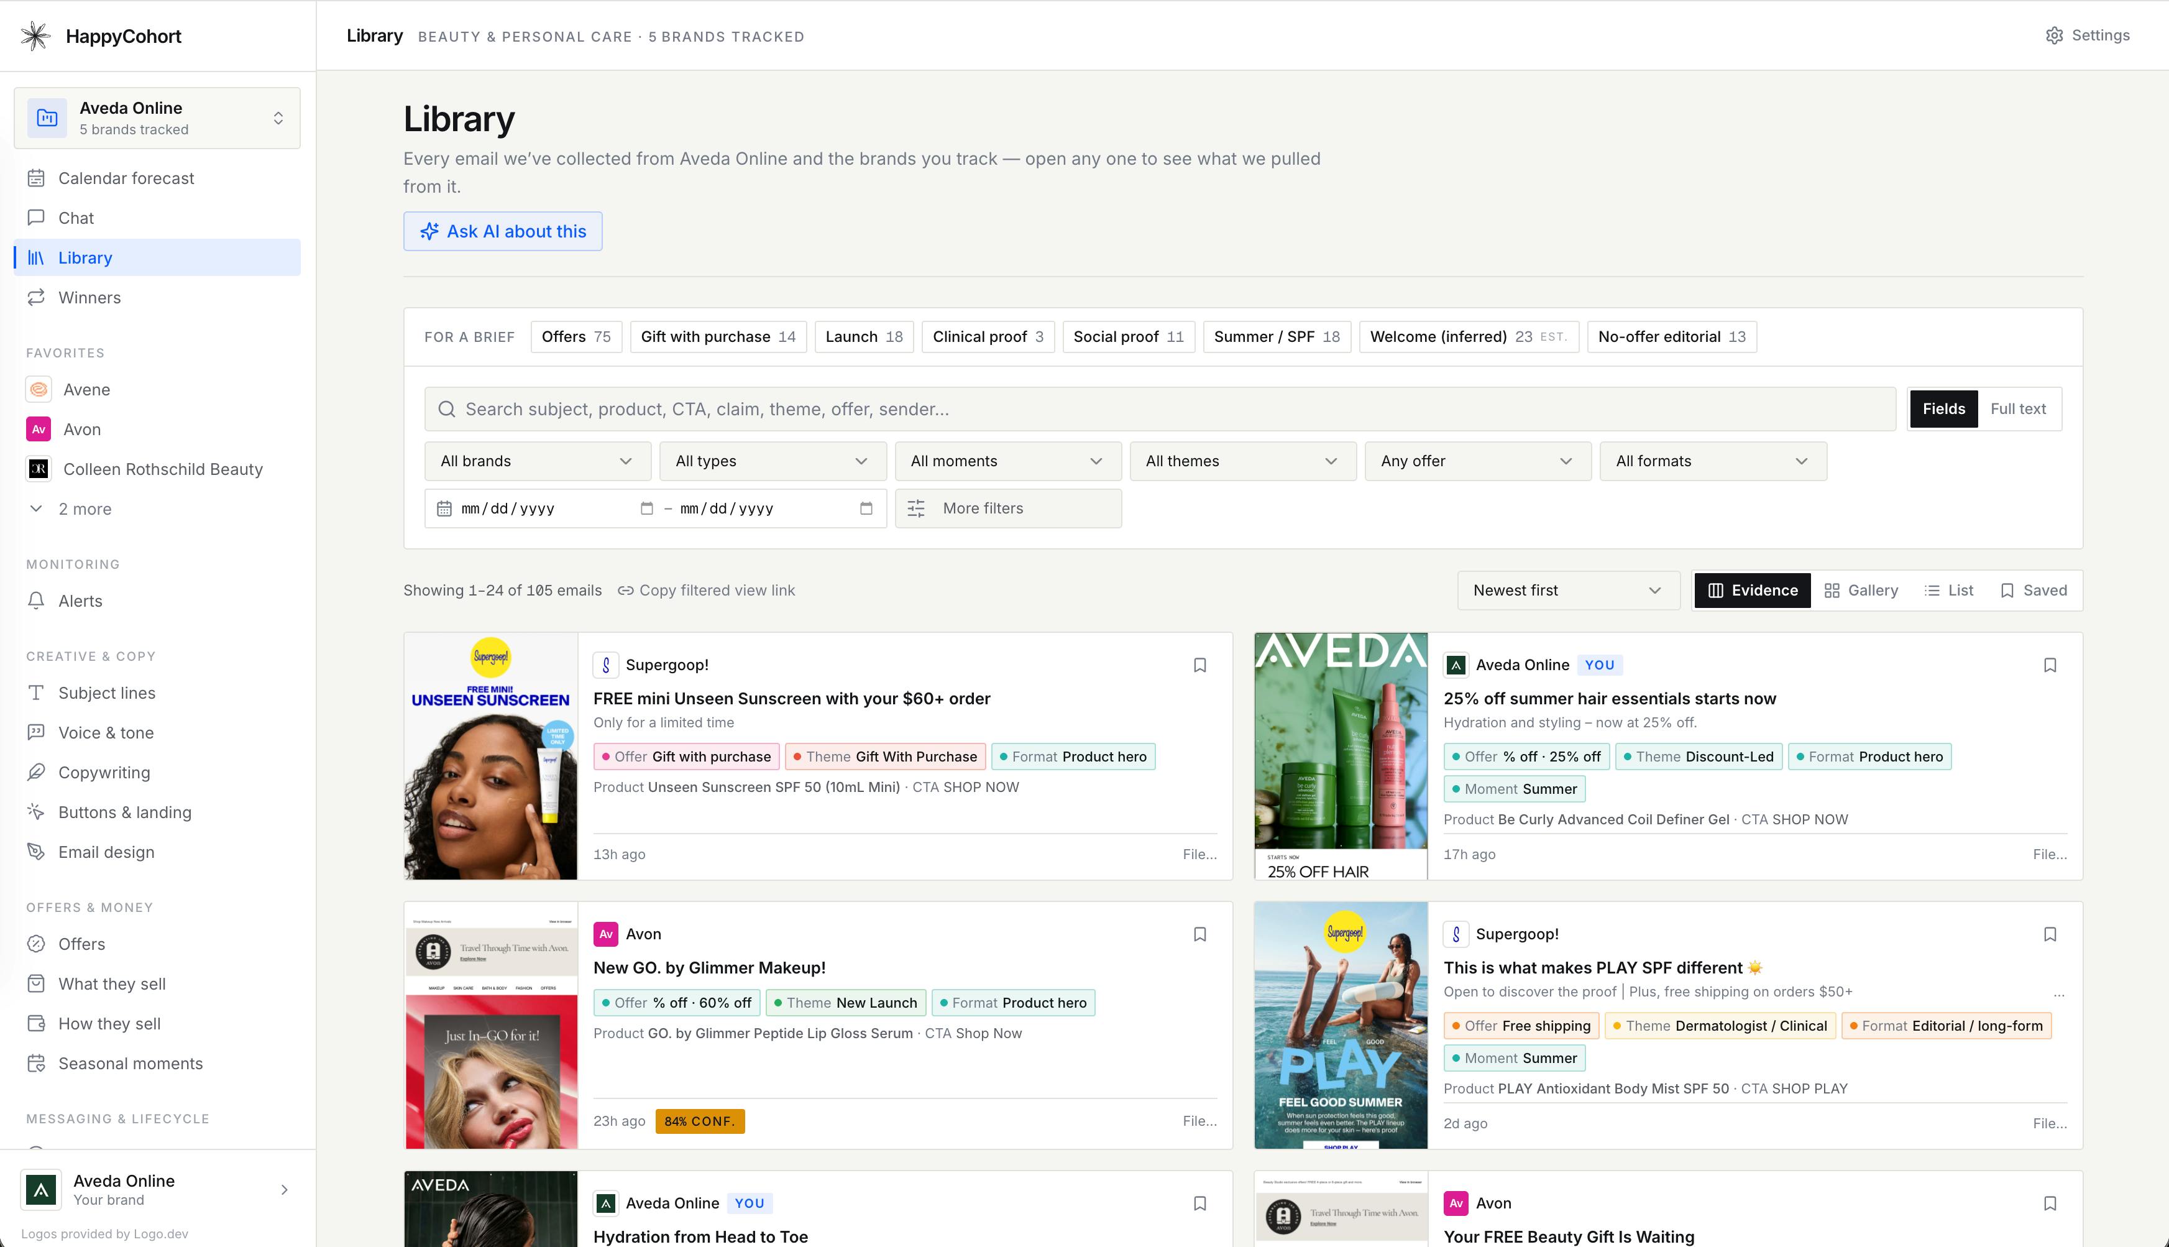The height and width of the screenshot is (1247, 2169).
Task: Open Voice & tone
Action: pos(158,732)
